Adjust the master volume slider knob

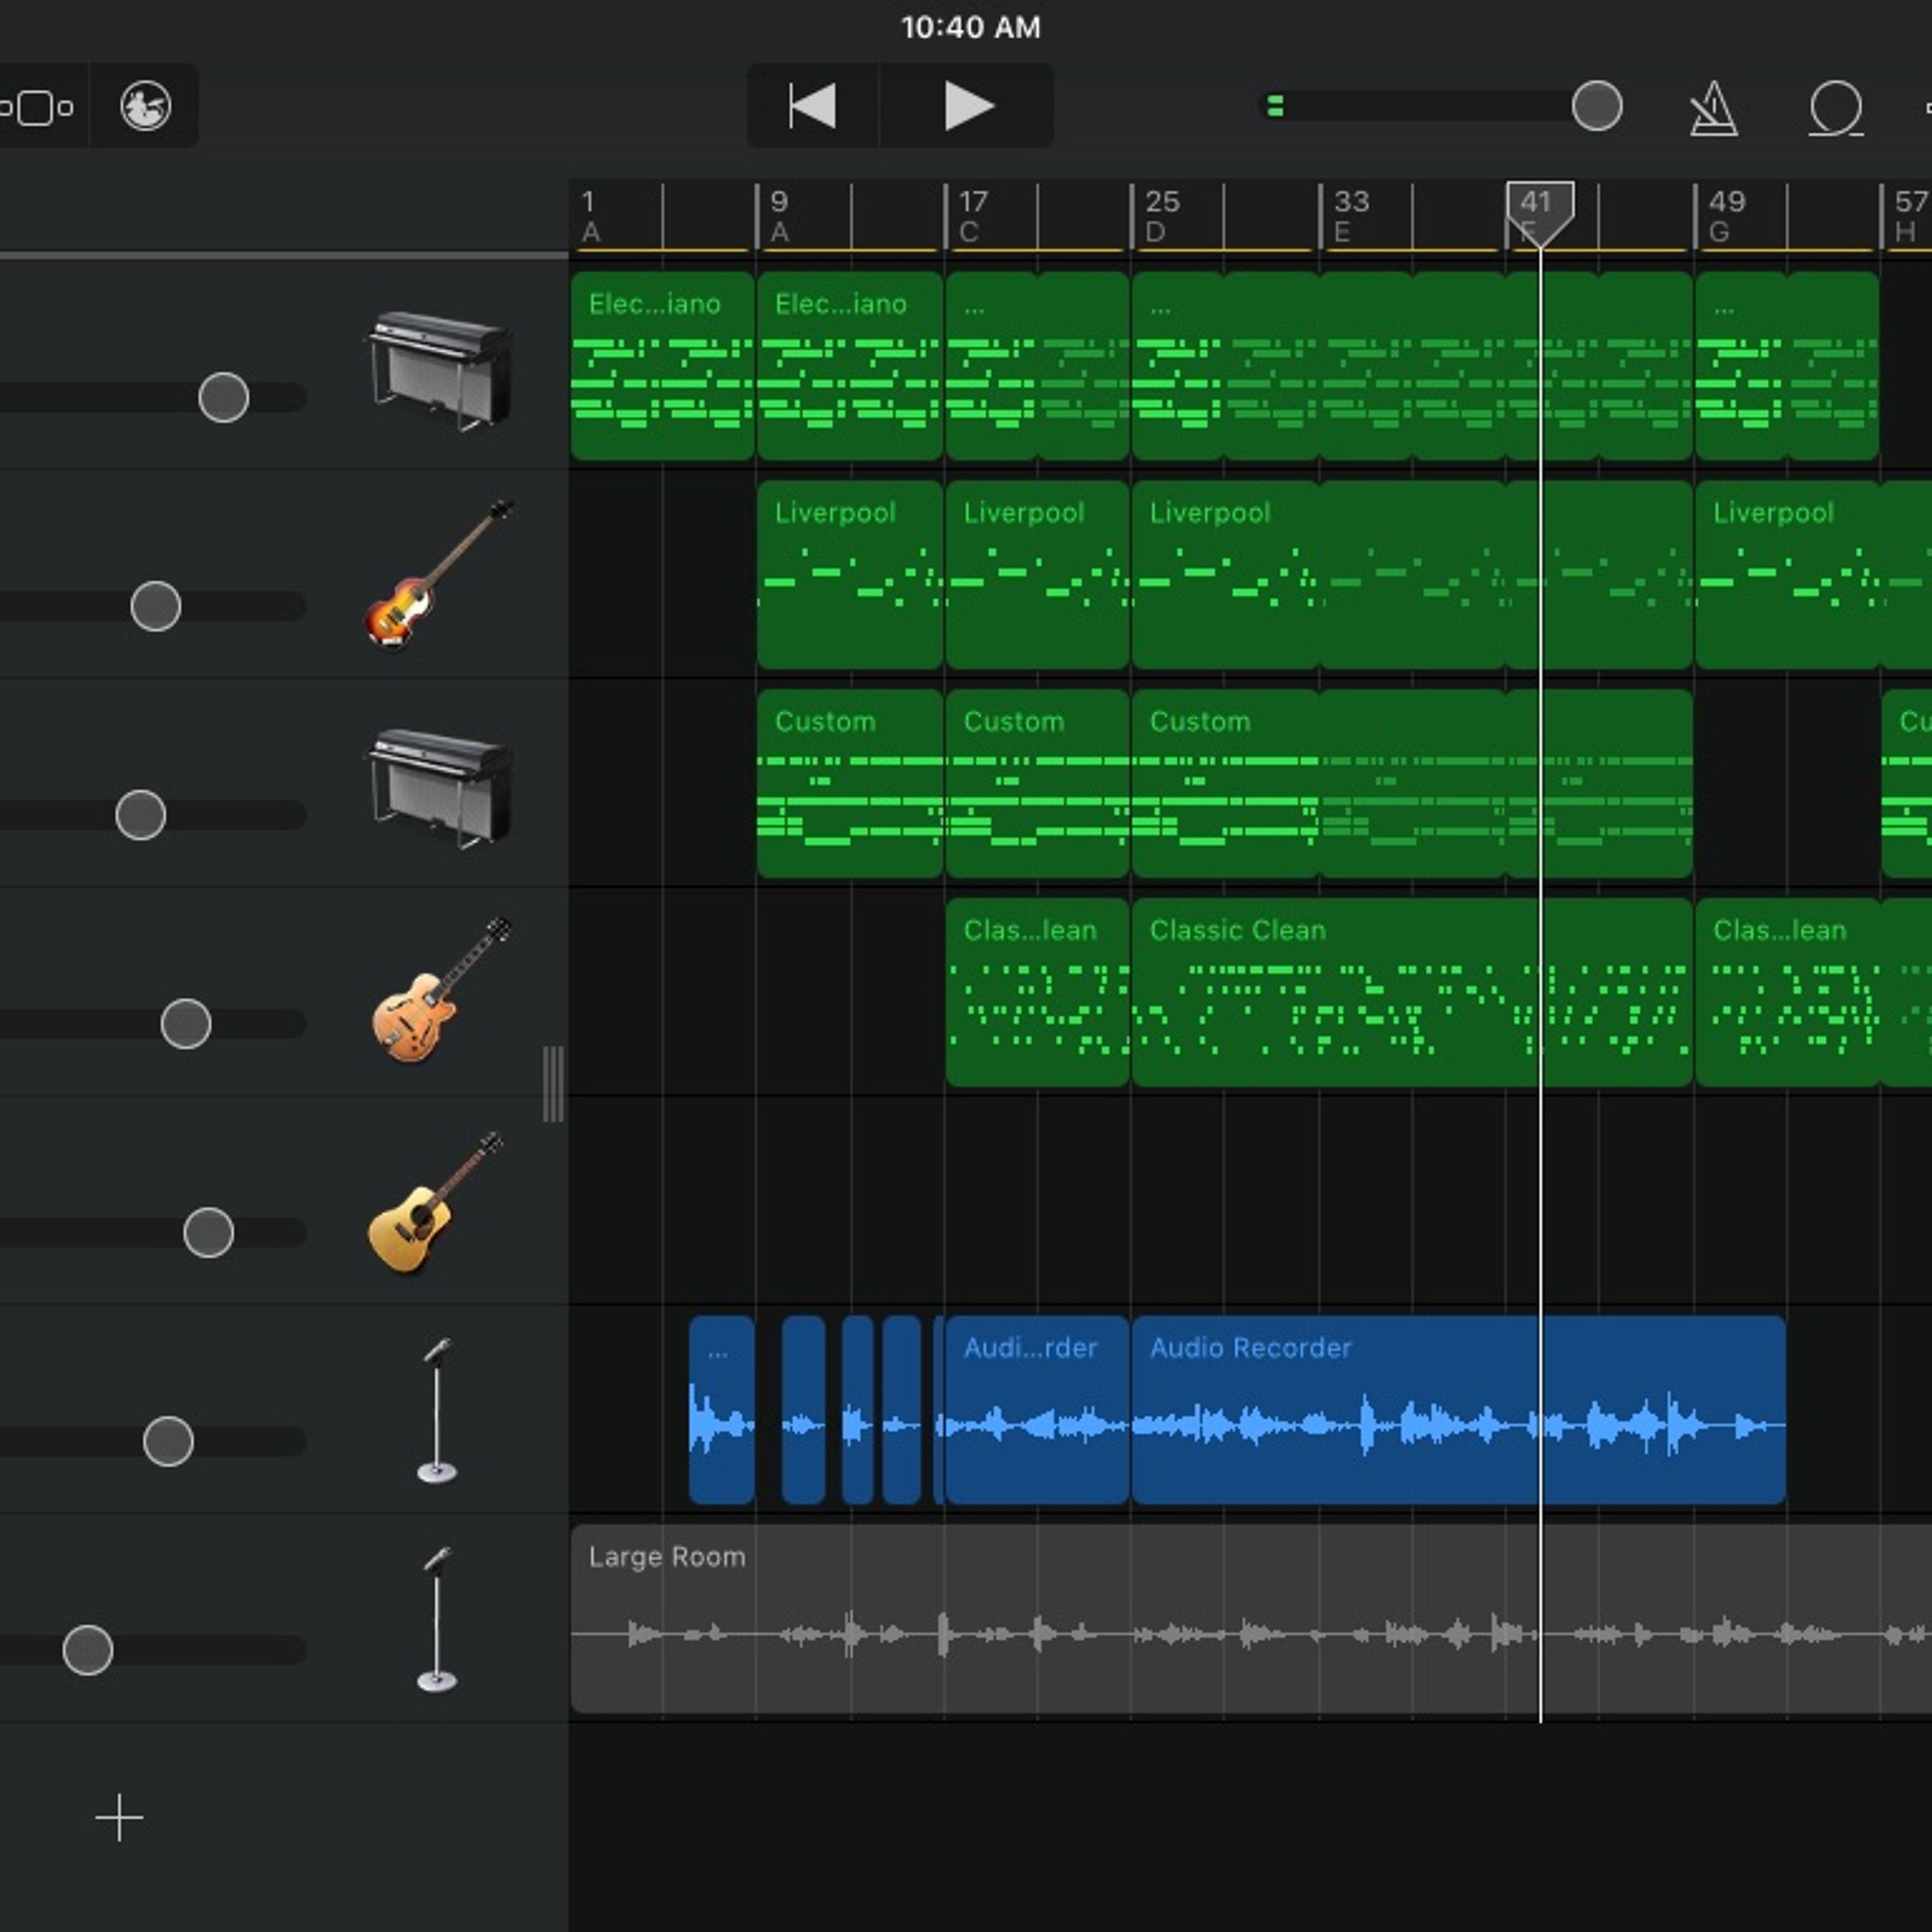[x=1596, y=106]
